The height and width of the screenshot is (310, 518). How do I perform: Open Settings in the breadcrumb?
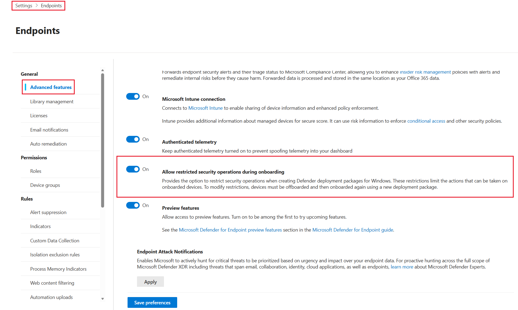coord(24,6)
